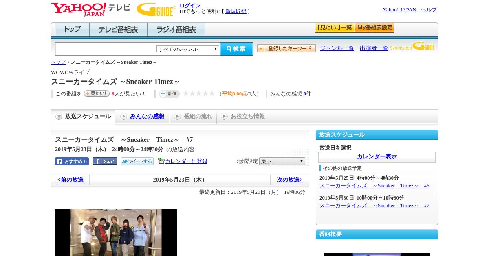Image resolution: width=489 pixels, height=256 pixels.
Task: Open the Yahoo! JAPAN link
Action: coord(400,10)
